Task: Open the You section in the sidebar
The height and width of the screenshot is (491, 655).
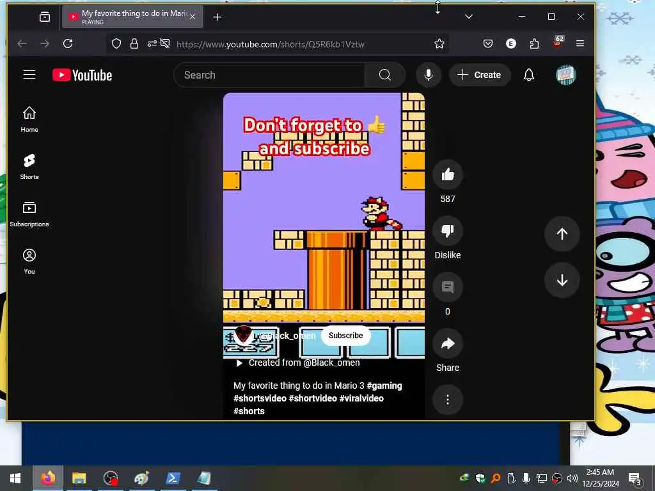Action: [29, 261]
